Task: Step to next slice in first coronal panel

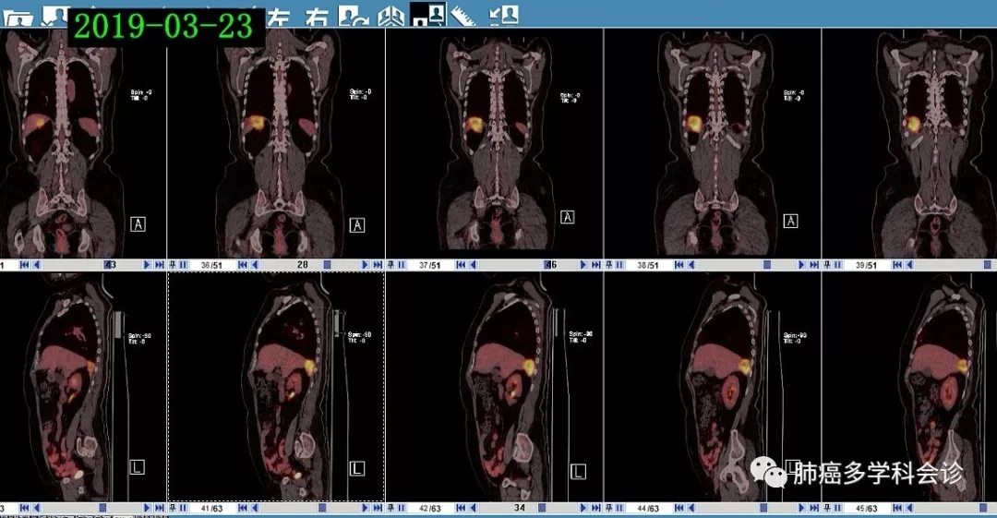Action: click(147, 265)
